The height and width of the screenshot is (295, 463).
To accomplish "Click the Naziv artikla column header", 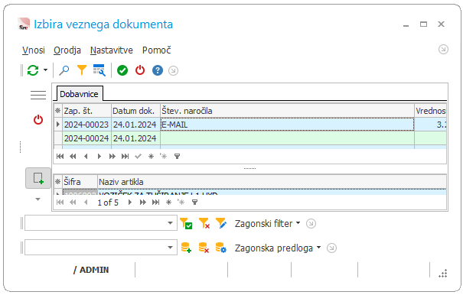I will click(x=272, y=182).
